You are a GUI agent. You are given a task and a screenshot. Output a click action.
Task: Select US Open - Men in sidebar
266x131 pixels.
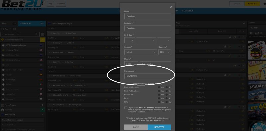tap(22, 50)
